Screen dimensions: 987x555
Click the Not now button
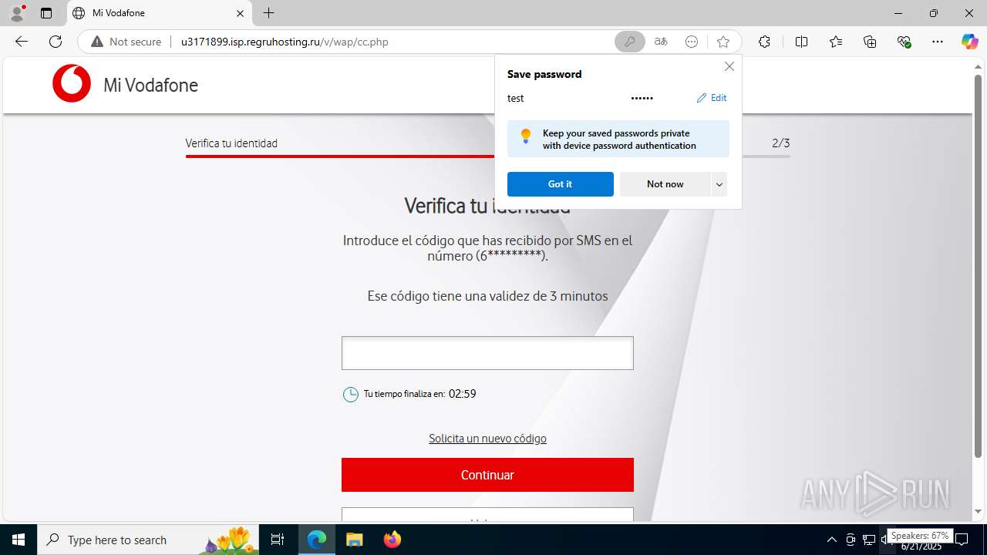tap(665, 184)
